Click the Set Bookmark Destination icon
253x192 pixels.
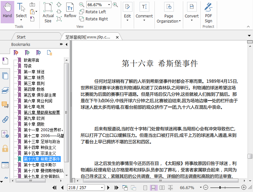point(38,53)
